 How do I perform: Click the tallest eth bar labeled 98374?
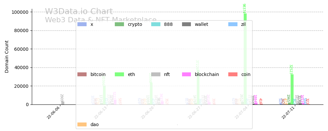[245, 59]
